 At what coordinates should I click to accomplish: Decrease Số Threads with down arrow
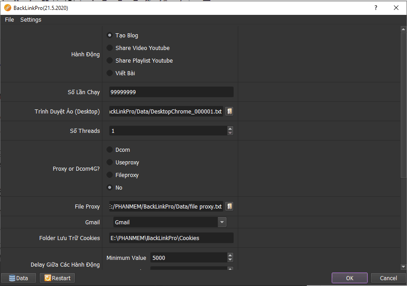pos(230,133)
